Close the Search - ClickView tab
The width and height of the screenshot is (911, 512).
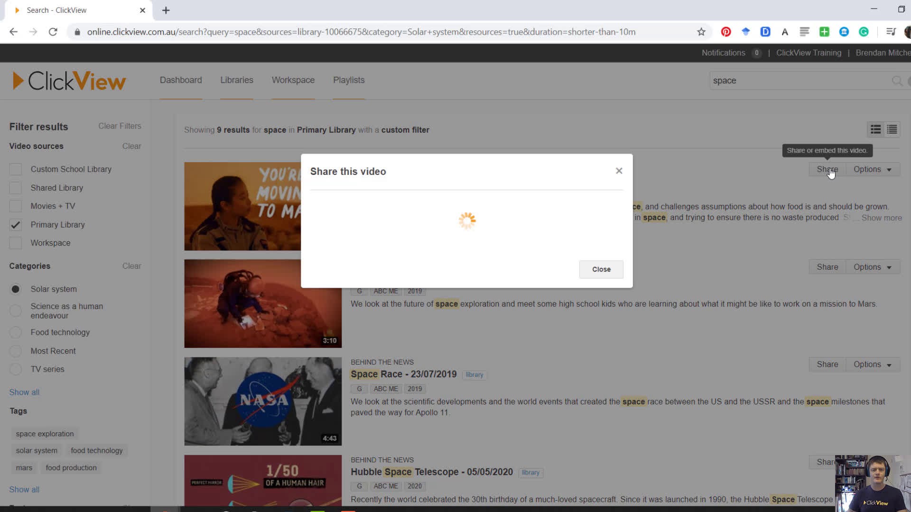coord(142,10)
